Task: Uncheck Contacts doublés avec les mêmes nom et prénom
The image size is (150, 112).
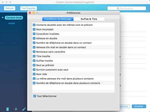Action: click(x=34, y=25)
